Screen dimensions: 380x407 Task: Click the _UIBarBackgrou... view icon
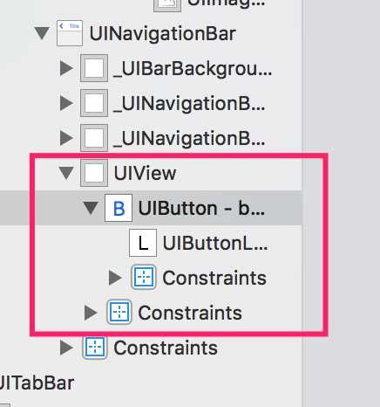tap(94, 68)
